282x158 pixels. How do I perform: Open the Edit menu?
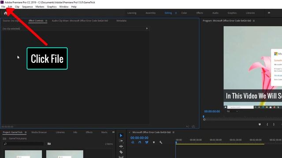(10, 7)
